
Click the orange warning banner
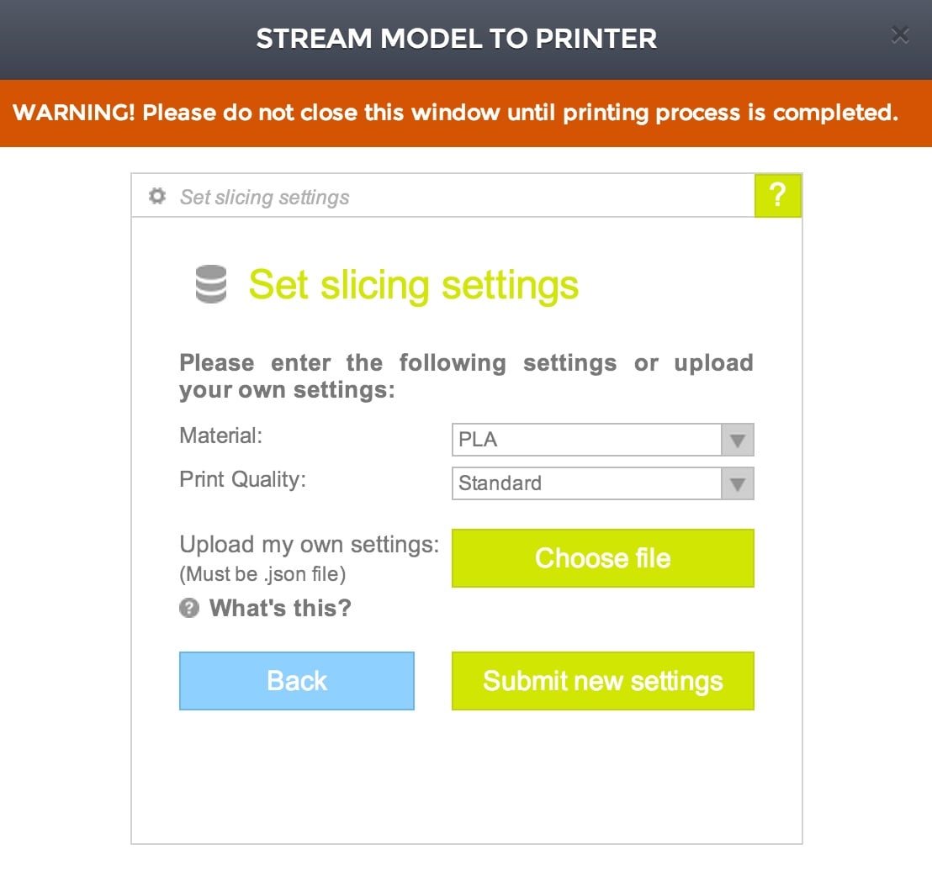pos(456,113)
